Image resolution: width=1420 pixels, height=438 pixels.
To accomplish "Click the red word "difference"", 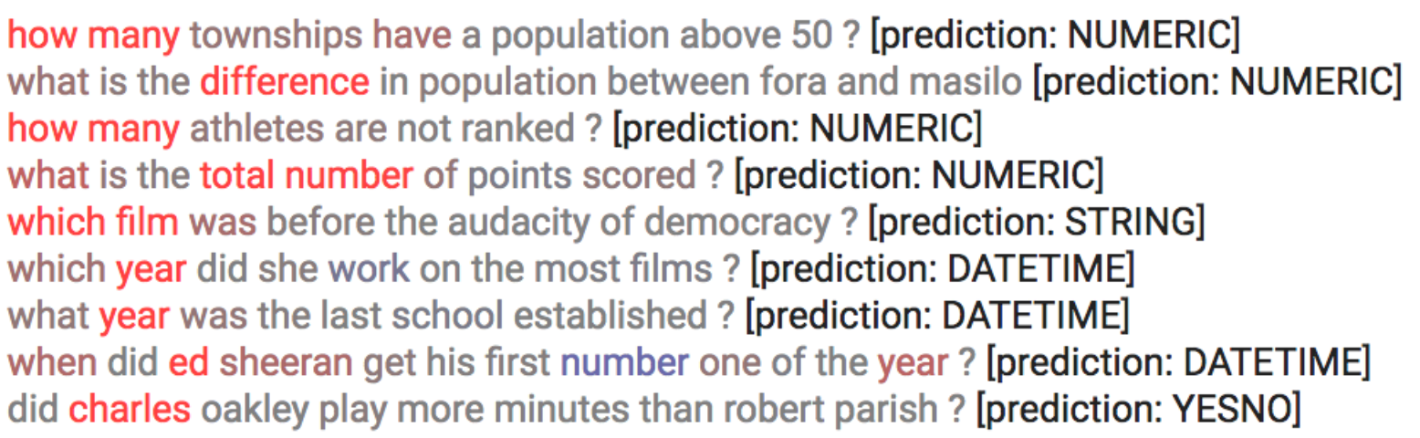I will [285, 83].
